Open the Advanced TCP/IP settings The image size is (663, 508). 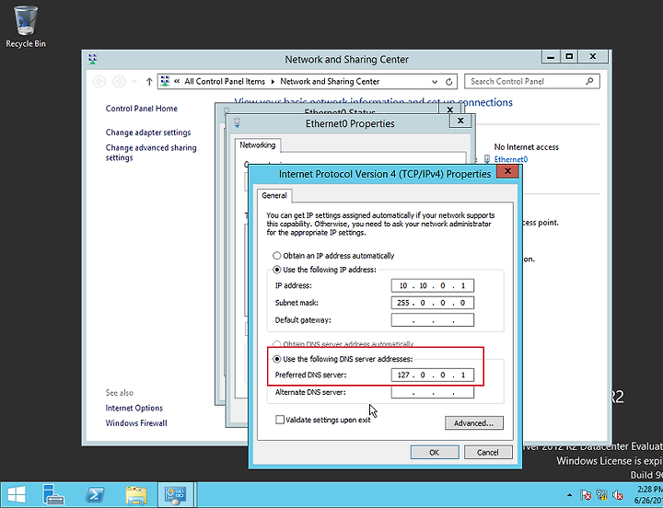point(474,423)
